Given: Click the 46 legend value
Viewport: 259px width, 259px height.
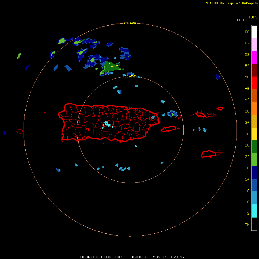Looking at the screenshot, I should 247,89.
